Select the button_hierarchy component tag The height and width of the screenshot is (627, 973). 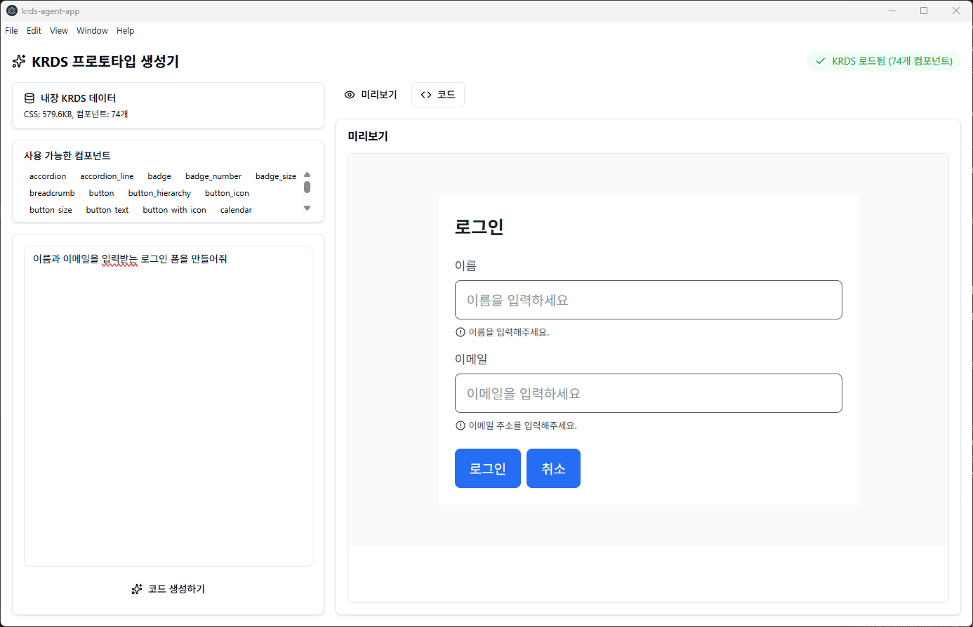click(x=159, y=193)
